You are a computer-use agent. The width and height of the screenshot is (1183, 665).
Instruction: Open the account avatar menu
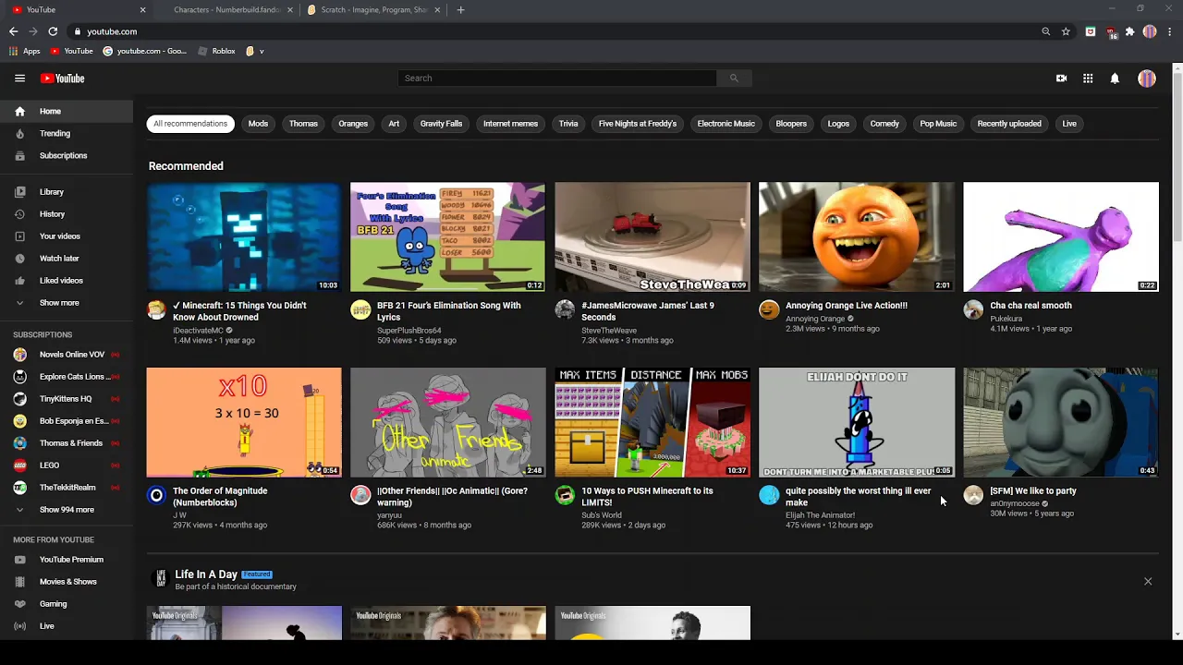coord(1147,79)
